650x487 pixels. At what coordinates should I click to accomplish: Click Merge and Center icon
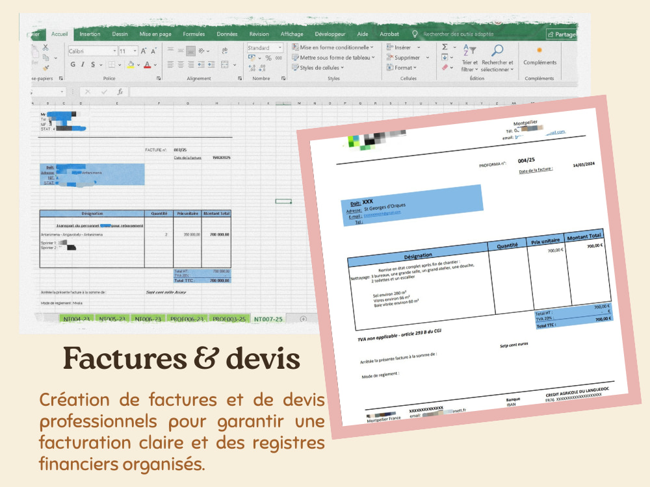(225, 64)
